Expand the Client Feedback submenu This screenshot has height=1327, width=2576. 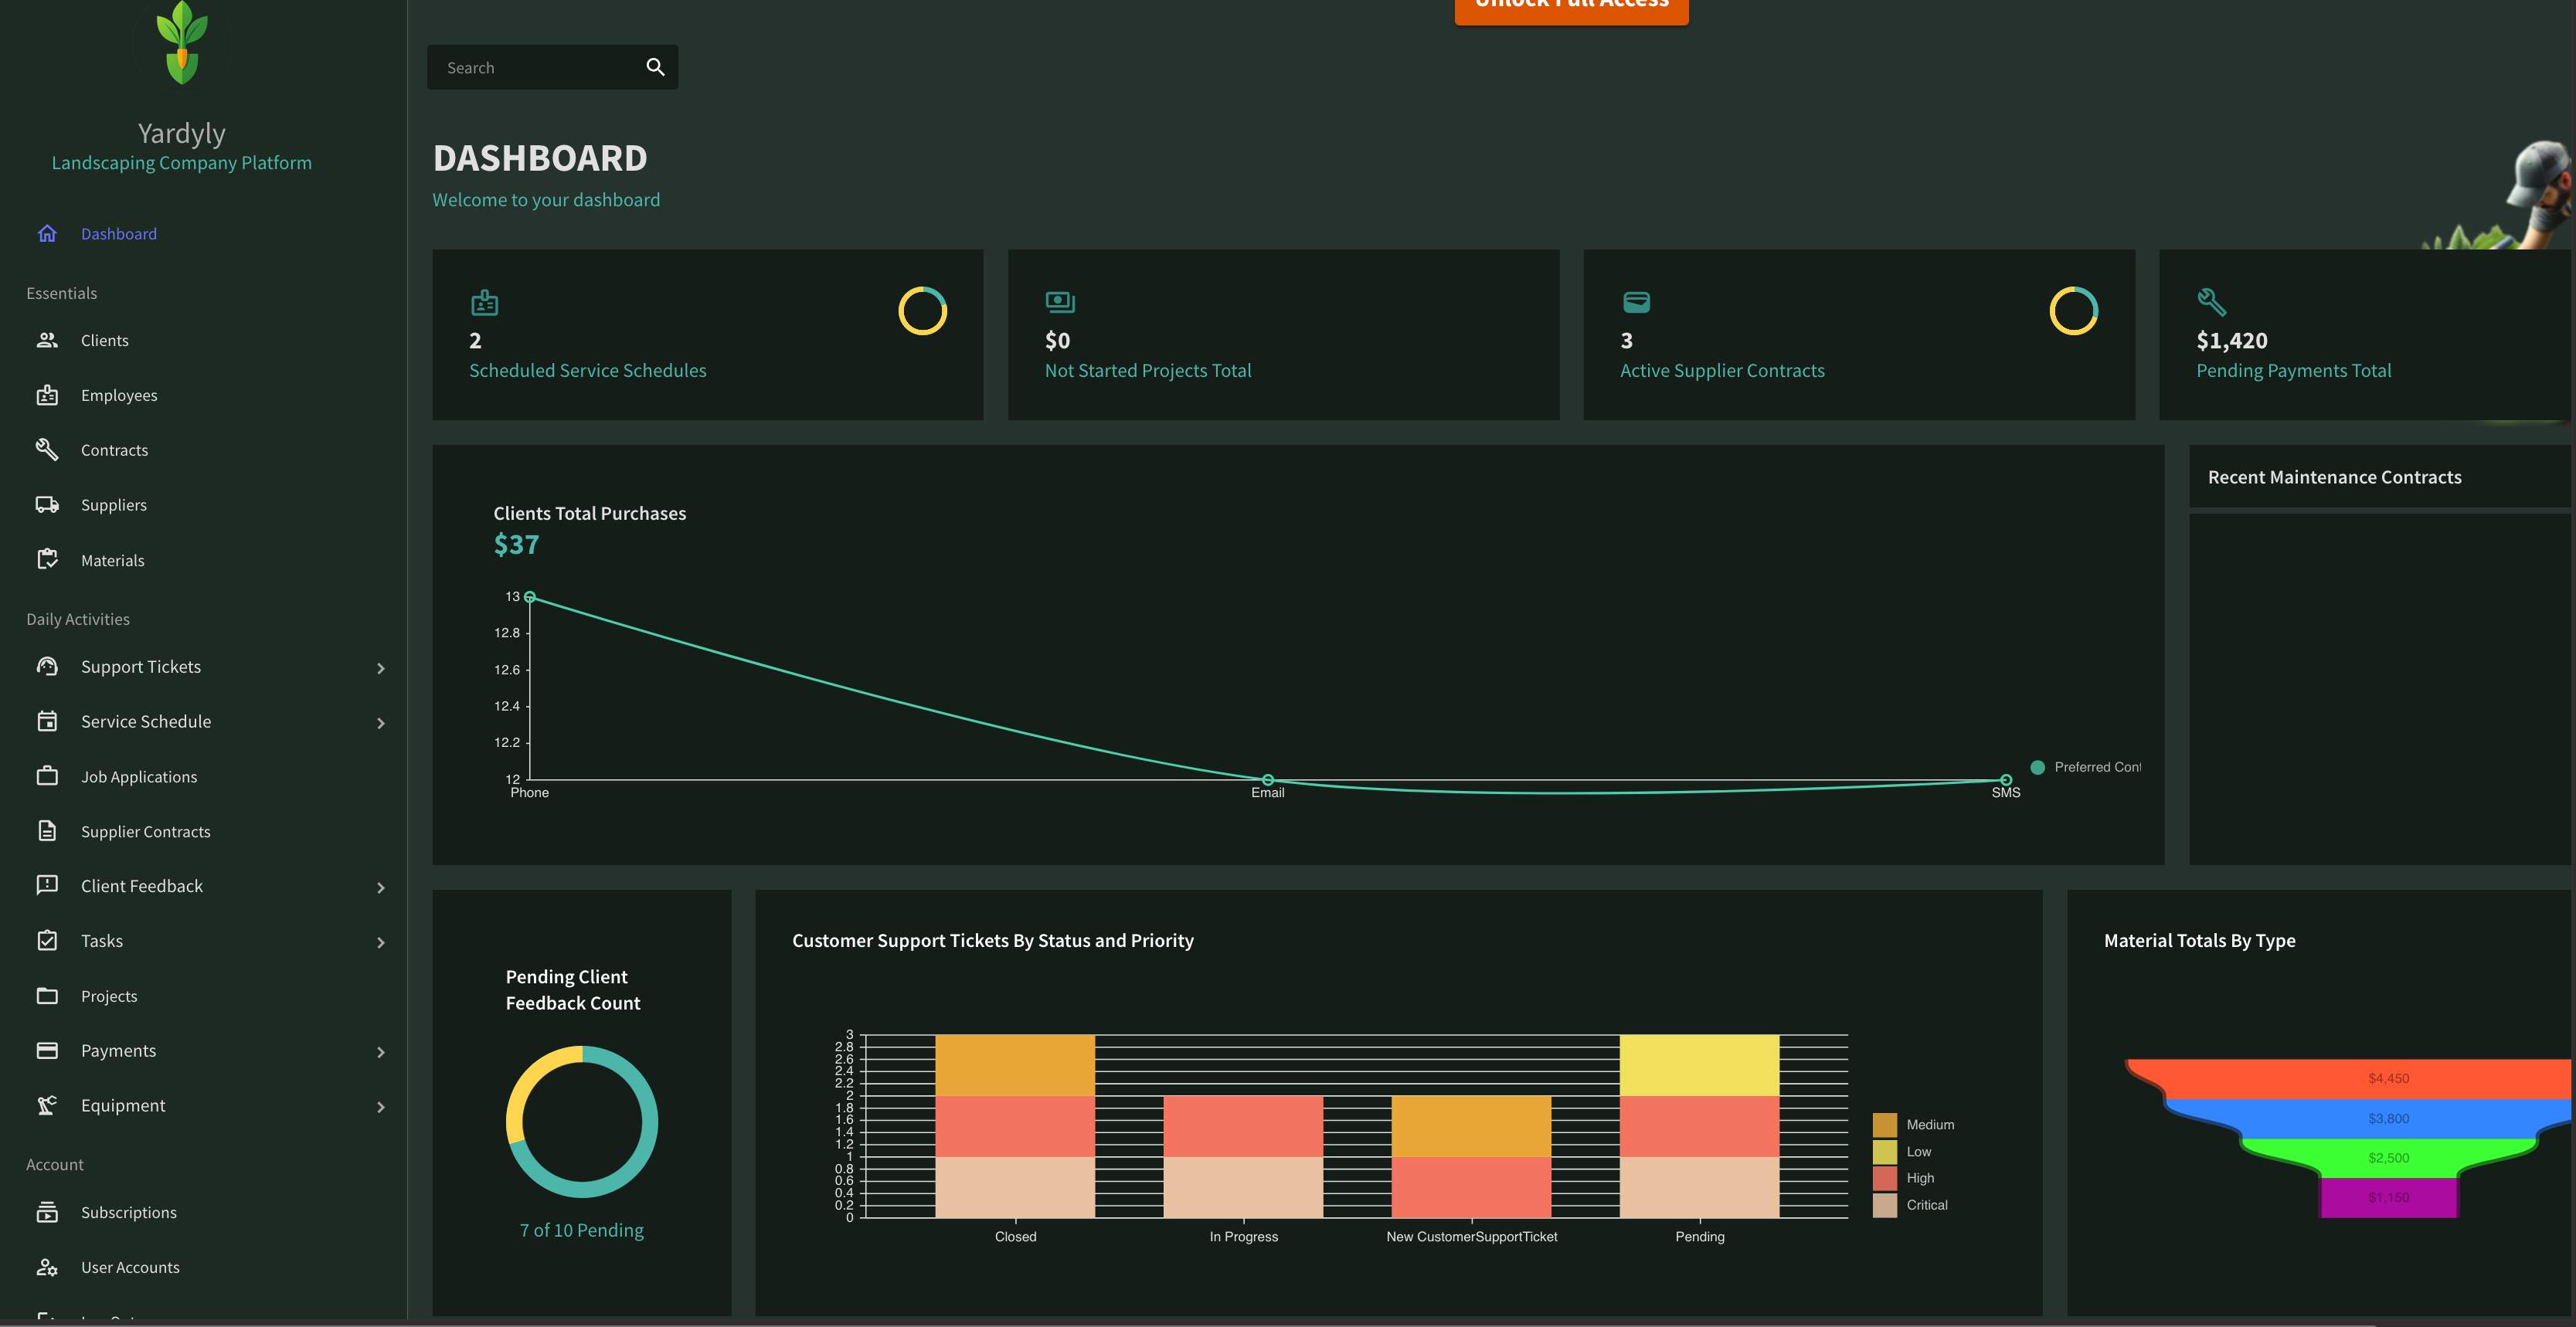click(381, 887)
